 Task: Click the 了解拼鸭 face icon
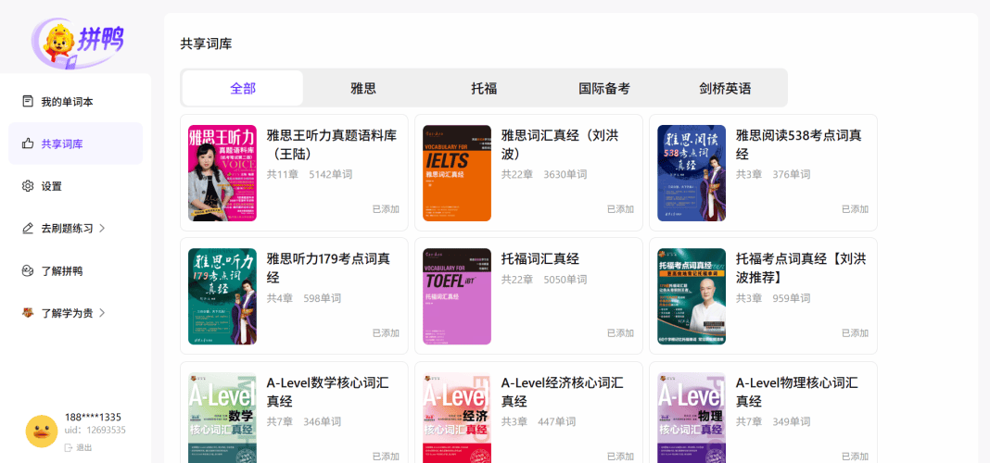[x=28, y=270]
